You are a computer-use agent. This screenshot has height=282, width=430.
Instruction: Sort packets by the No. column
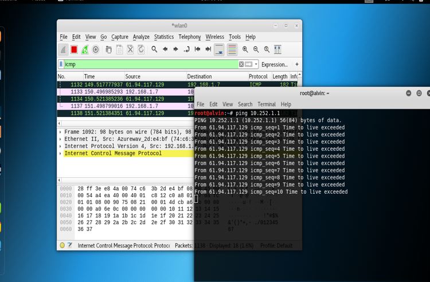(x=70, y=76)
